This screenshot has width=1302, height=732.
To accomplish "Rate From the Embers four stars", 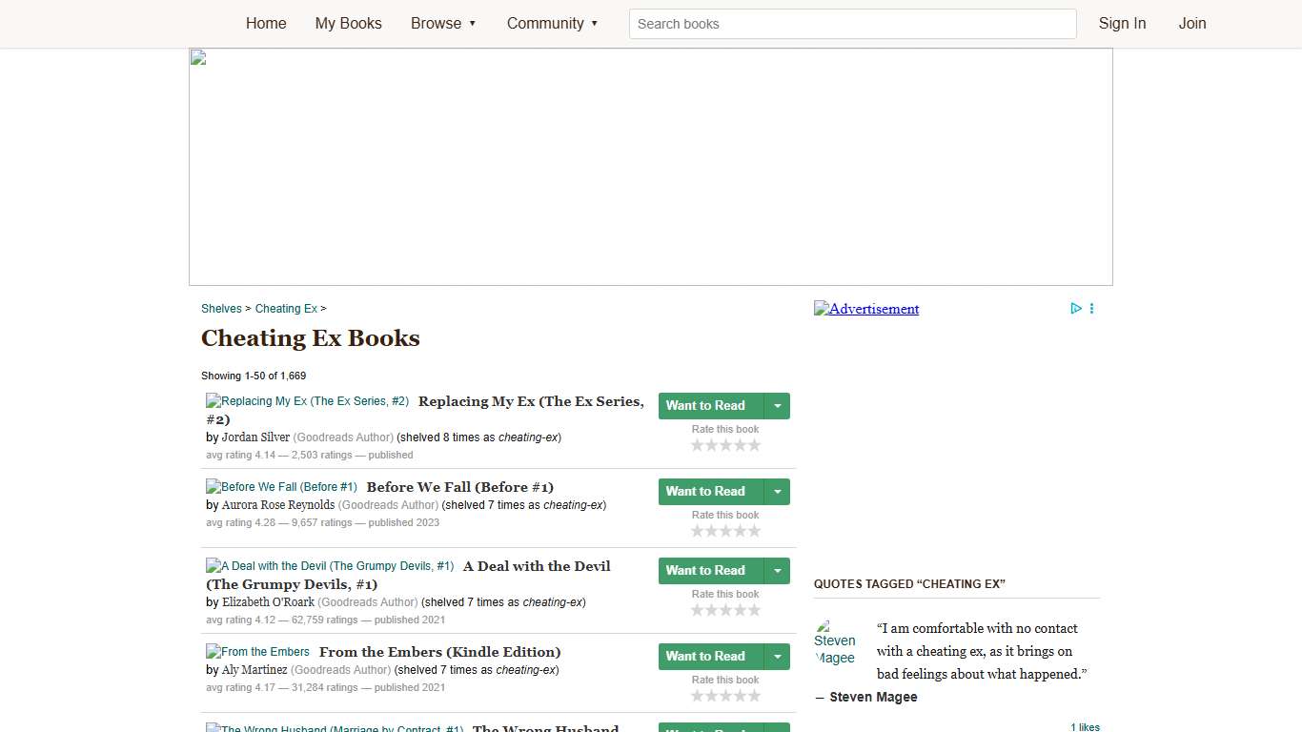I will (x=741, y=695).
